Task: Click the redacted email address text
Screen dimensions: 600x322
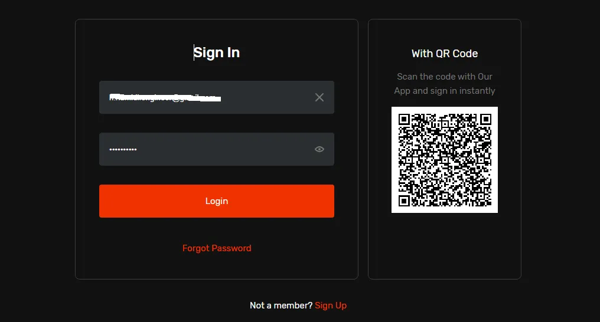Action: pos(165,97)
